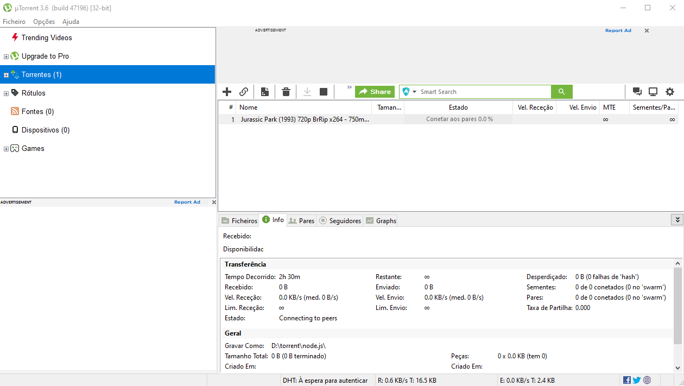Click the green search magnifier button

[562, 92]
